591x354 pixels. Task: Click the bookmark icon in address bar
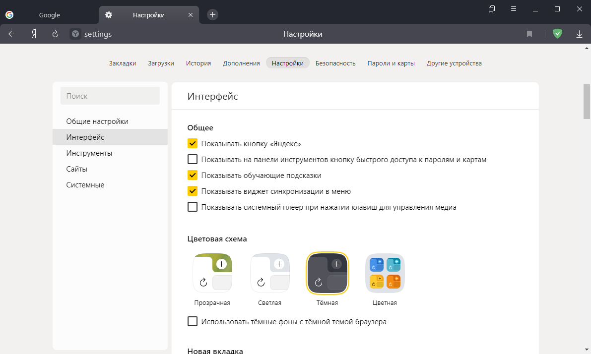click(529, 34)
